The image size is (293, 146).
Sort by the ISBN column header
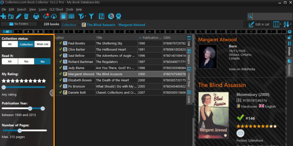174,37
